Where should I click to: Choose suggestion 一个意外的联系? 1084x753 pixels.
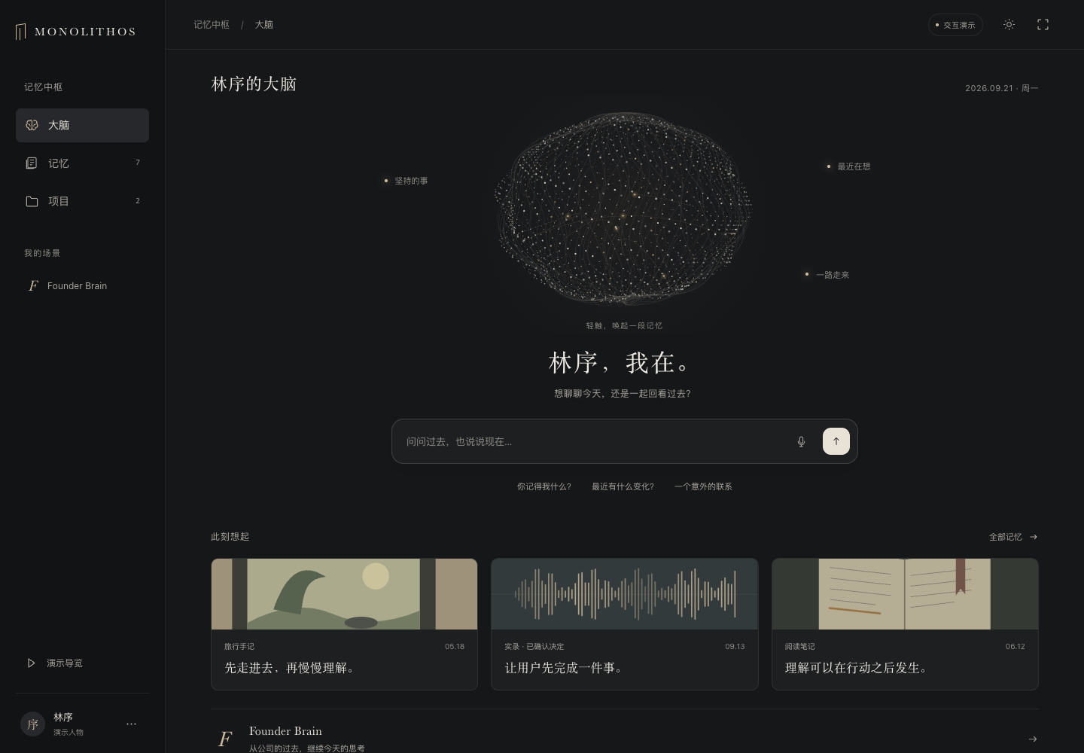click(703, 486)
